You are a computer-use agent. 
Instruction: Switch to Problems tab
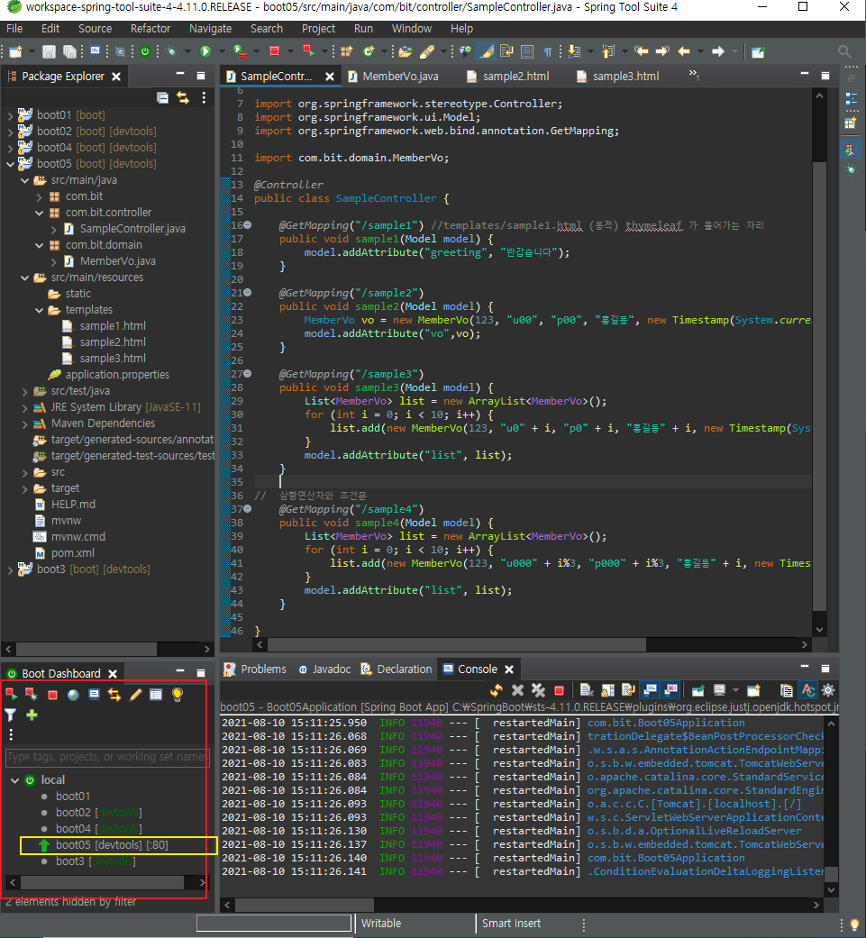[255, 669]
